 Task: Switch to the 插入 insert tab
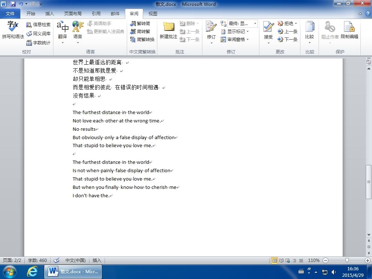(49, 14)
